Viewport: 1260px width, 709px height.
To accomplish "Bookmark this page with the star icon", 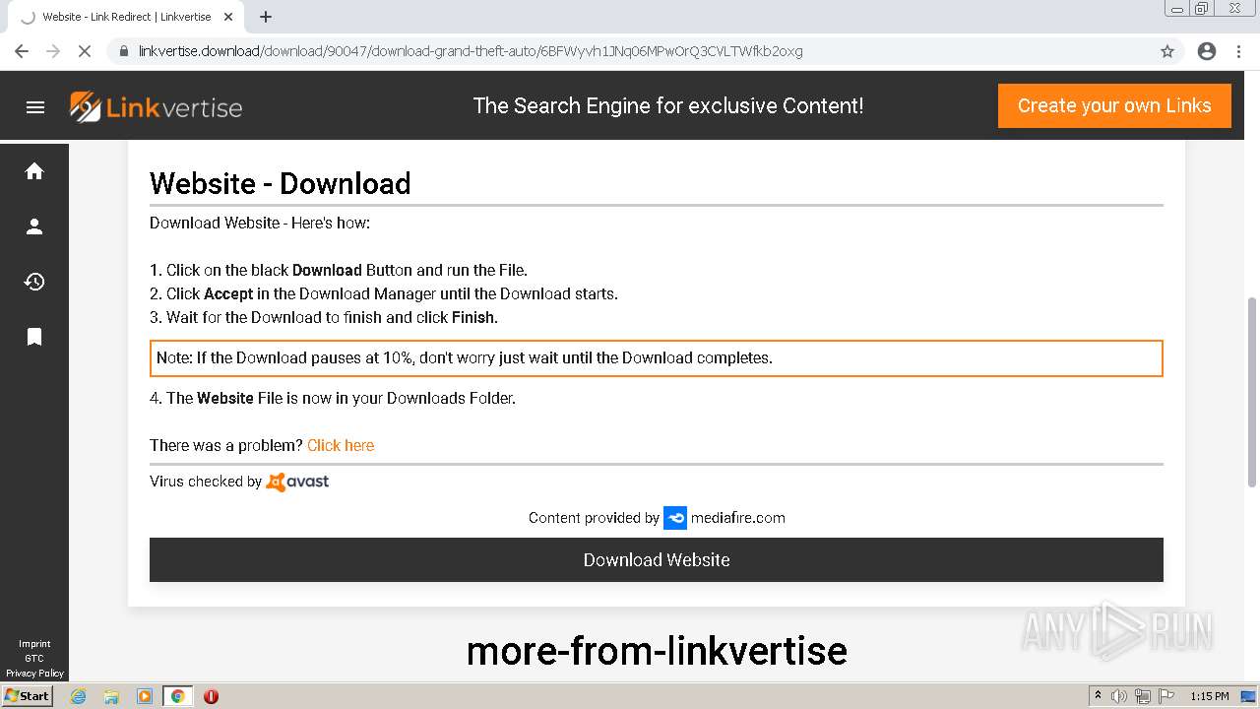I will 1167,51.
